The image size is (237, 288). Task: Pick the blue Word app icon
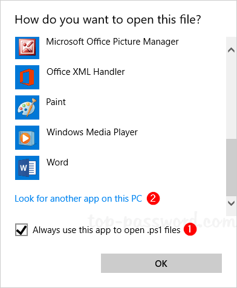pos(27,168)
